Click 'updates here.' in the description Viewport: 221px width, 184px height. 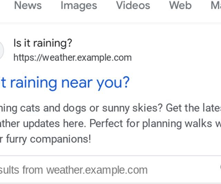pyautogui.click(x=55, y=124)
